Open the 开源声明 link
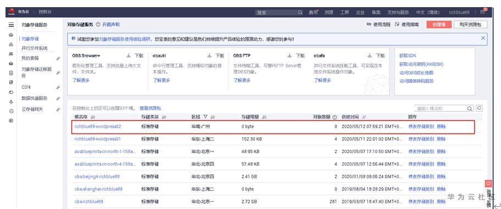This screenshot has width=501, height=209. pyautogui.click(x=111, y=24)
